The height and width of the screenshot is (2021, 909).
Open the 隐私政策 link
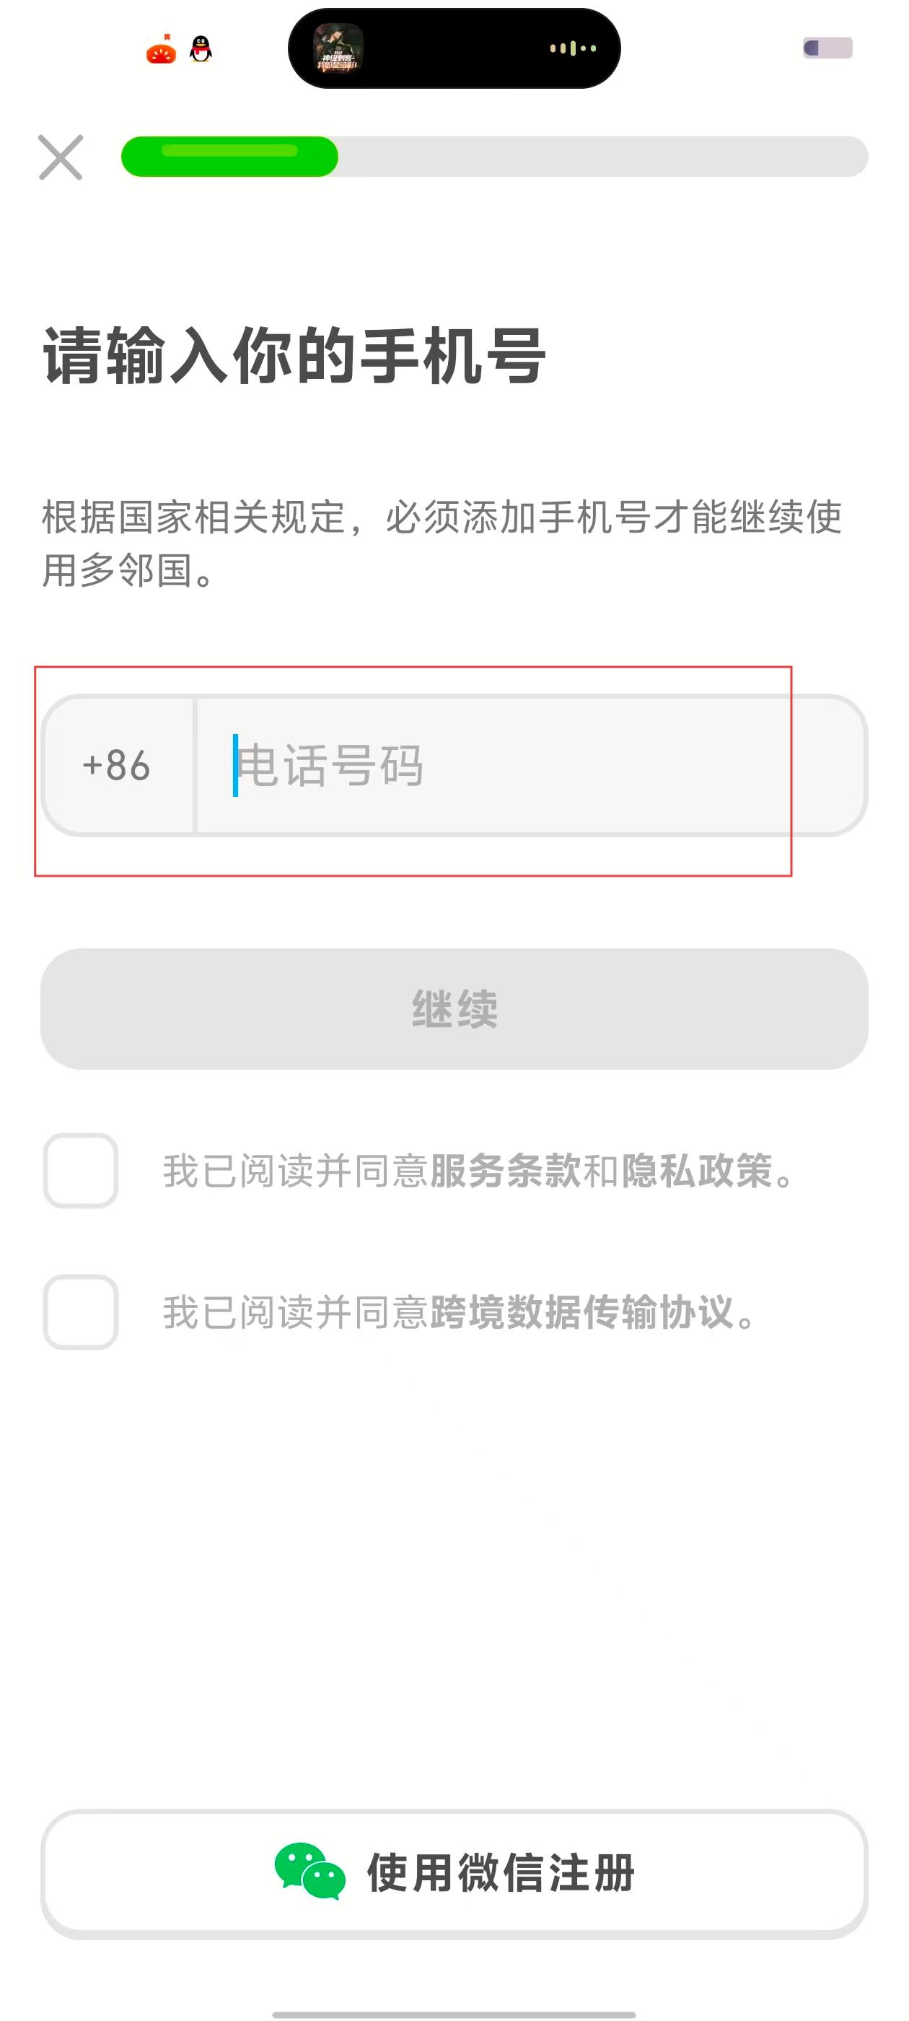pyautogui.click(x=697, y=1171)
